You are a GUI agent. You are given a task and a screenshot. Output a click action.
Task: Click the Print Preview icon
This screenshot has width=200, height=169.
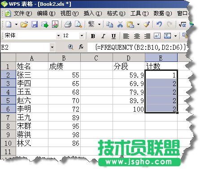point(78,24)
